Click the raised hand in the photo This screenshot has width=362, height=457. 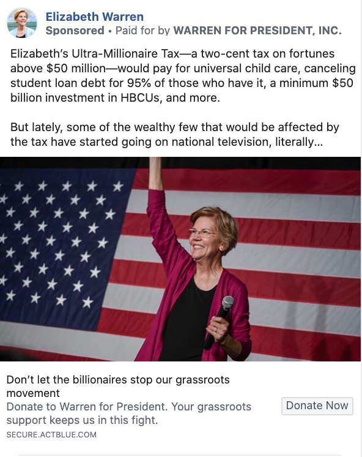pyautogui.click(x=155, y=172)
